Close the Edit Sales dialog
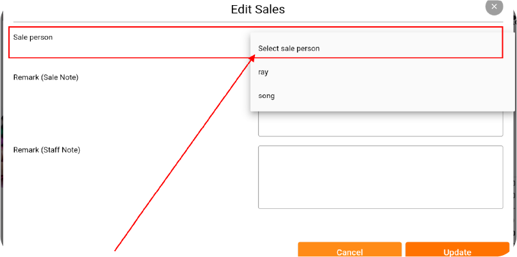This screenshot has width=517, height=257. click(494, 6)
